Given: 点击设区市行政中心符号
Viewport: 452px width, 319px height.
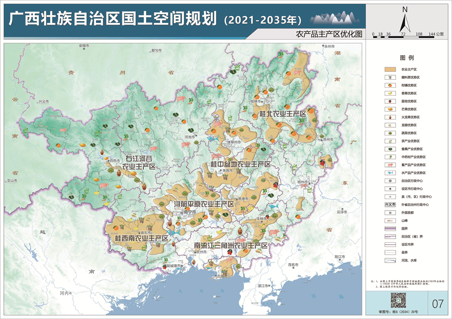Looking at the screenshot, I should point(389,188).
